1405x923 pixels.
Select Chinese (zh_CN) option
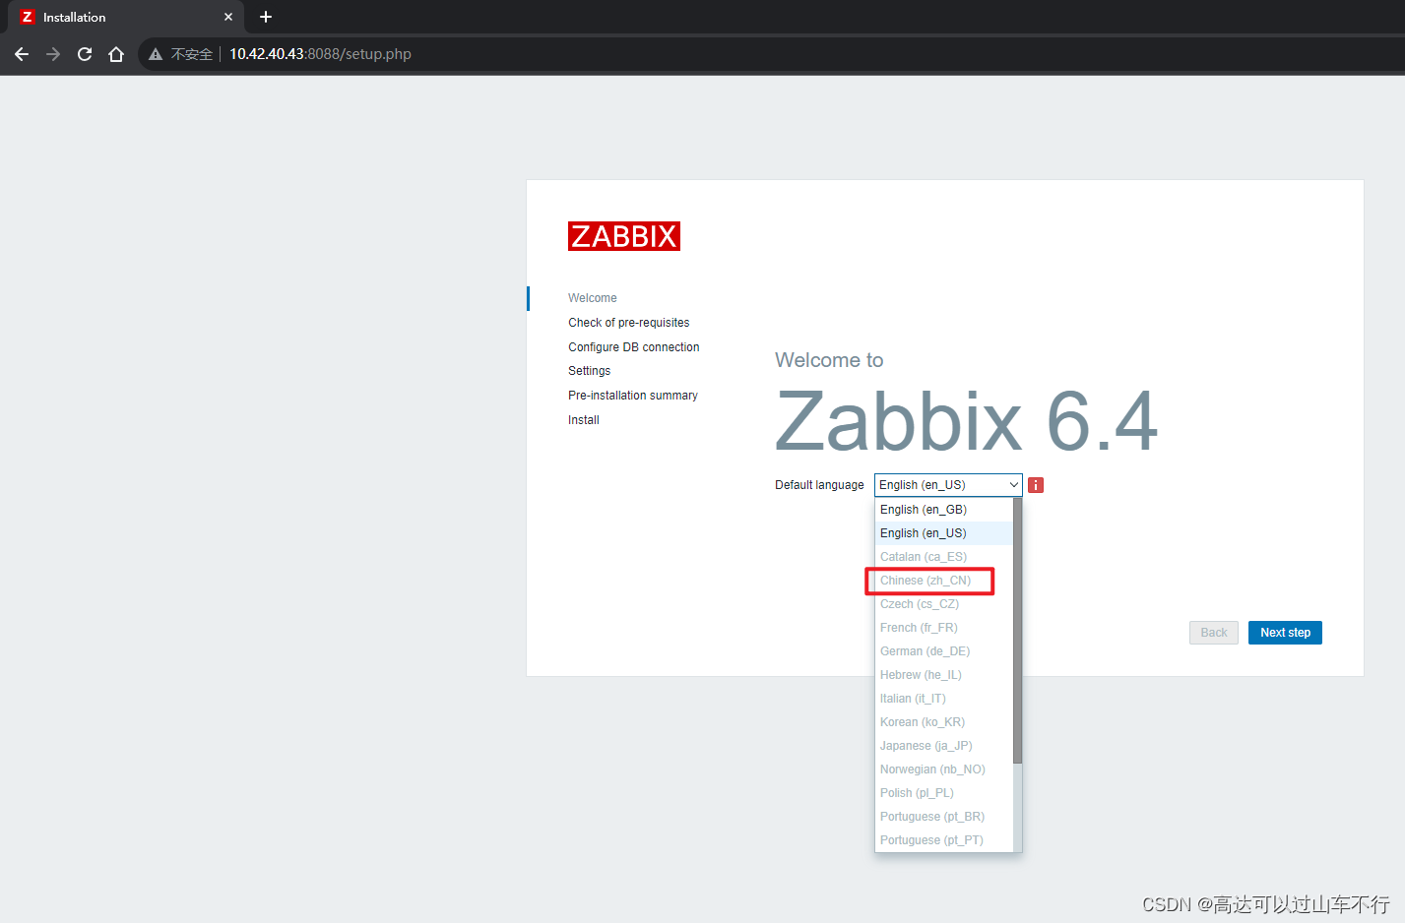point(943,581)
